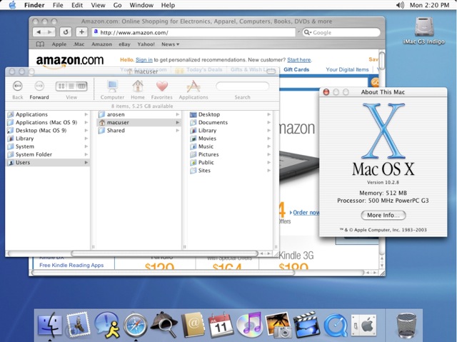
Task: Click Your Digital Items link
Action: coord(347,69)
